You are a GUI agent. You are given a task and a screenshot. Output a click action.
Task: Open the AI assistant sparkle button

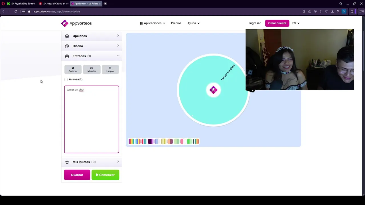pos(361,11)
